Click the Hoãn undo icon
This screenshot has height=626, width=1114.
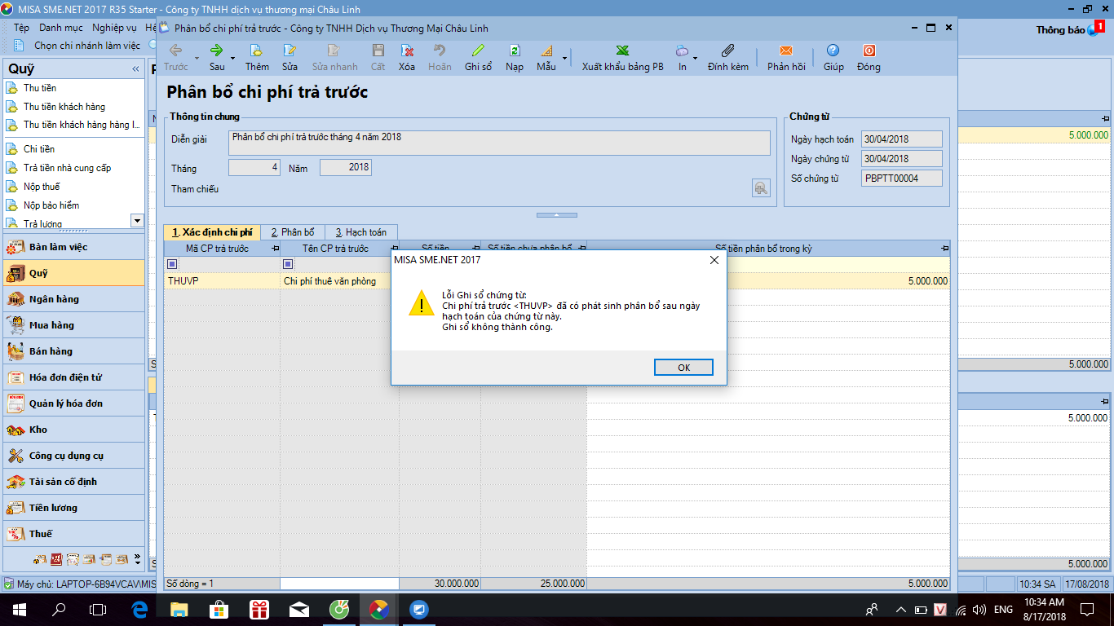tap(440, 51)
